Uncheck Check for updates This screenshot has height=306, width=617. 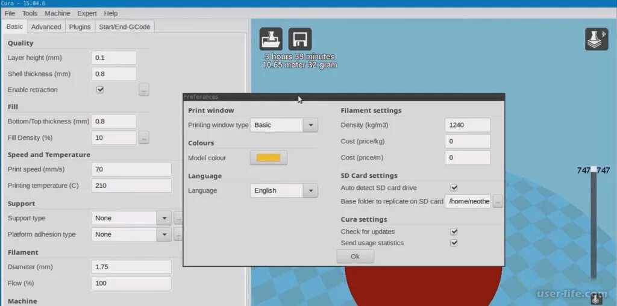point(454,232)
